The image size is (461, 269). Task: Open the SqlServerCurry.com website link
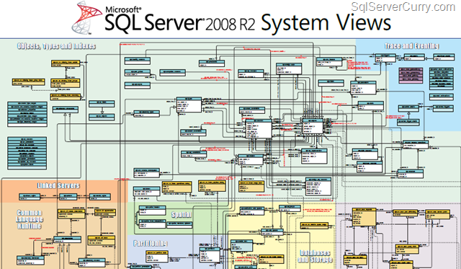click(403, 7)
